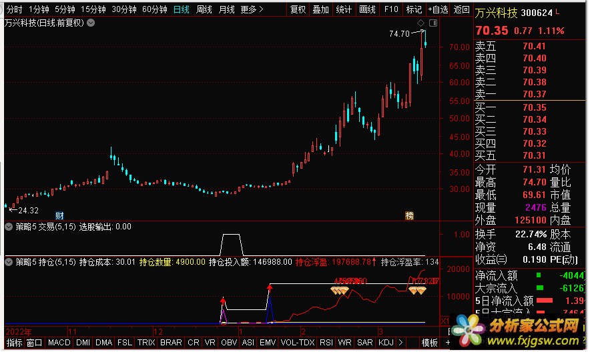Open the 模板 template menu
This screenshot has width=590, height=352.
429,343
